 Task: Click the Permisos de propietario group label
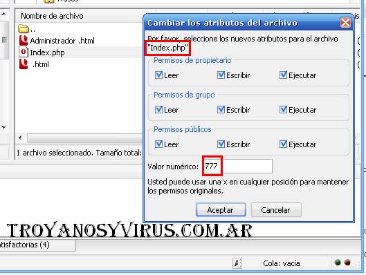[x=192, y=60]
